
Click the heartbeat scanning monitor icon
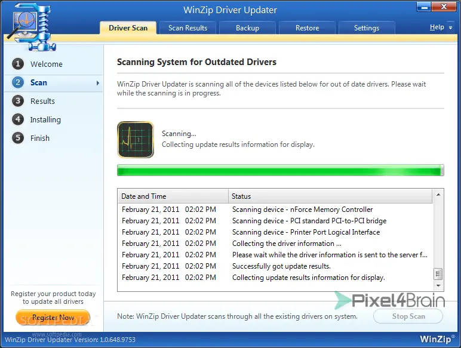[x=136, y=140]
